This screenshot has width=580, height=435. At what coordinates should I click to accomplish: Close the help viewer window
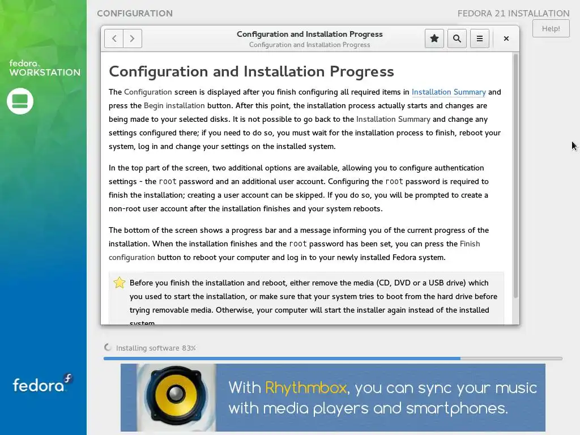(x=506, y=39)
